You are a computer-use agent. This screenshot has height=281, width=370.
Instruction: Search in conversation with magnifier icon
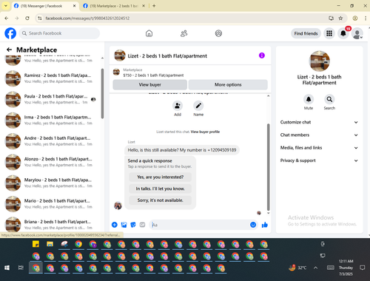pyautogui.click(x=329, y=99)
